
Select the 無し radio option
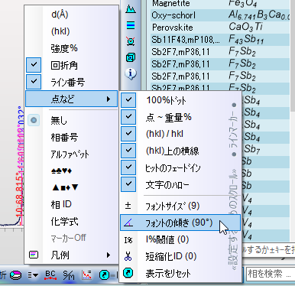(x=71, y=120)
